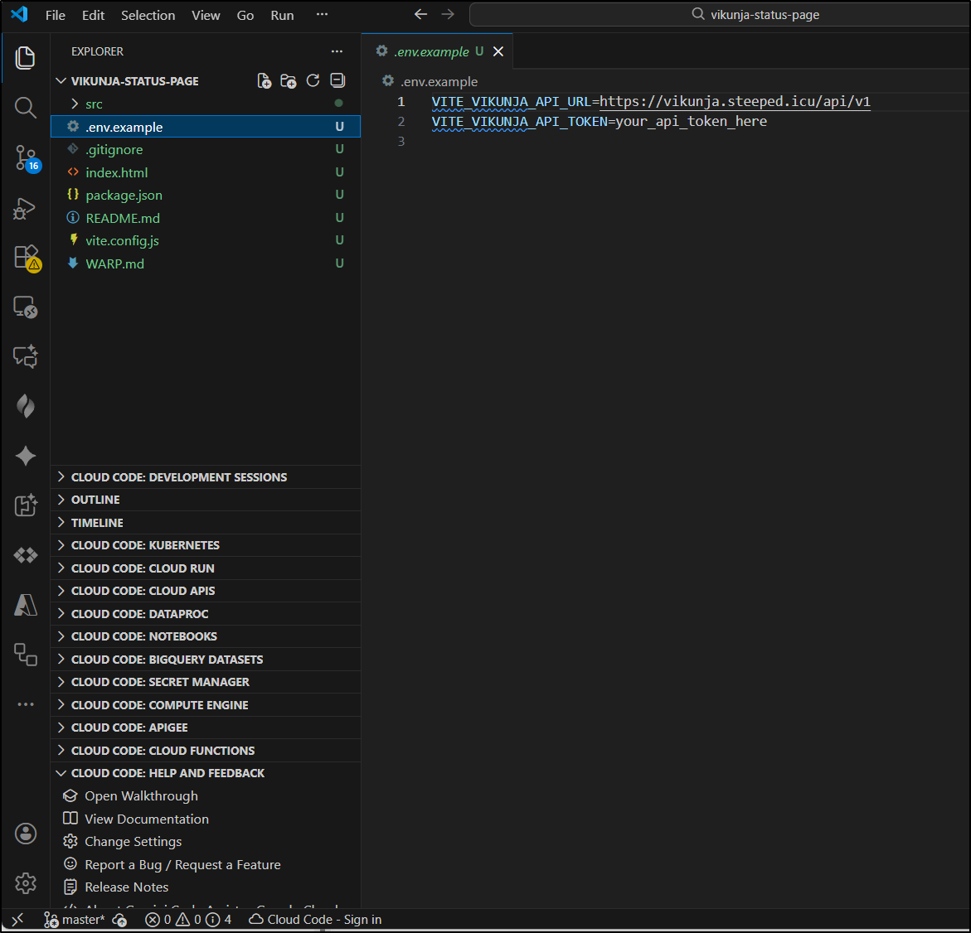
Task: Open the Extensions view
Action: pyautogui.click(x=26, y=258)
